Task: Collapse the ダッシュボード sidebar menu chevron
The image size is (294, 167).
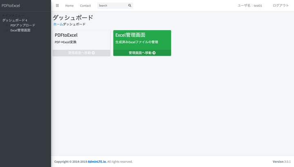Action: point(27,20)
